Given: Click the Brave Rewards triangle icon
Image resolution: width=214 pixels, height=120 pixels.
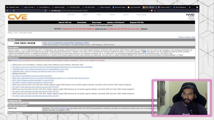Looking at the screenshot, I should tap(155, 11).
